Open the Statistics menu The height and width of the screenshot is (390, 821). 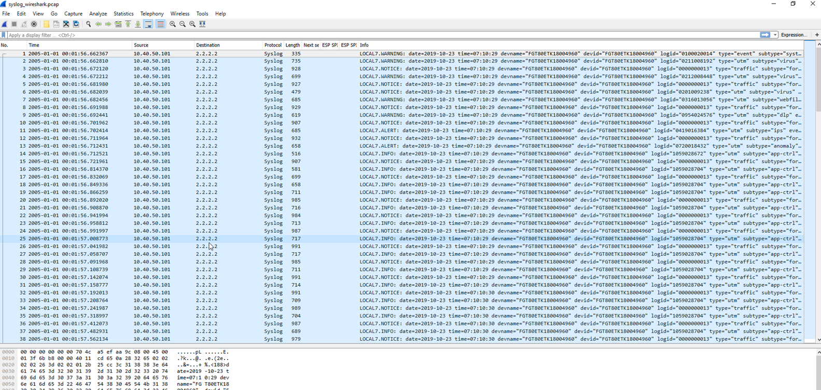[123, 14]
